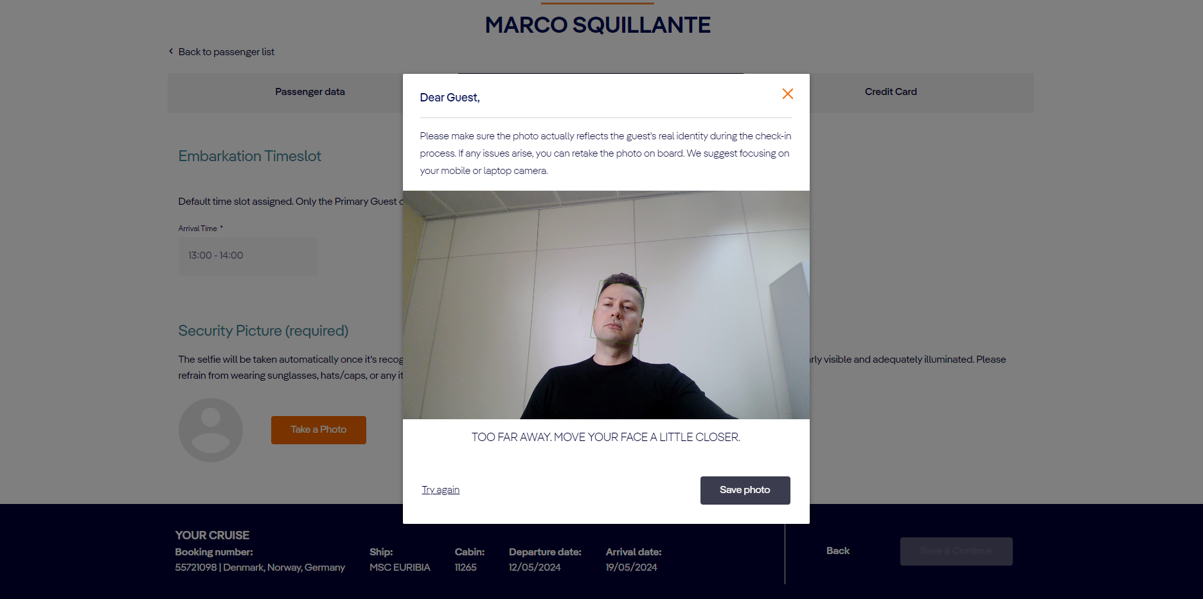Click the webcam preview image
Viewport: 1203px width, 599px height.
coord(606,305)
